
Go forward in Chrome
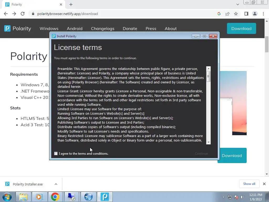coord(14,14)
